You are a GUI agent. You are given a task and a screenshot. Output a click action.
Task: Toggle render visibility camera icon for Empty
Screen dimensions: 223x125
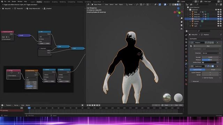[221, 24]
